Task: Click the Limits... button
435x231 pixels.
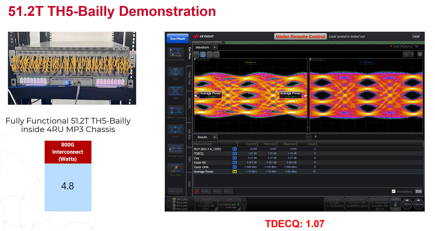Action: tap(217, 191)
